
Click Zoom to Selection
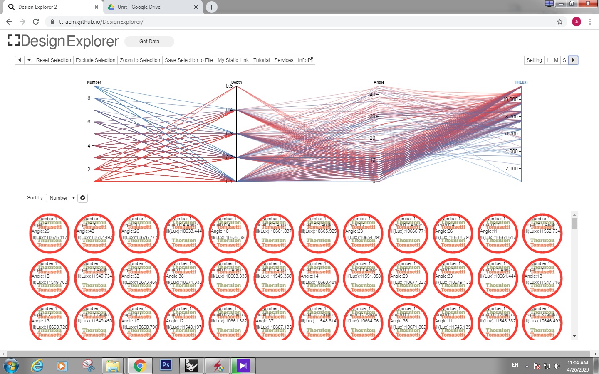click(140, 60)
